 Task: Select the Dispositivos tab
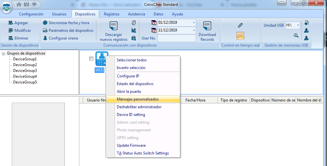pyautogui.click(x=85, y=14)
